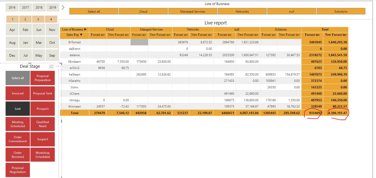Filter by month Oct
376x178 pixels.
52,43
